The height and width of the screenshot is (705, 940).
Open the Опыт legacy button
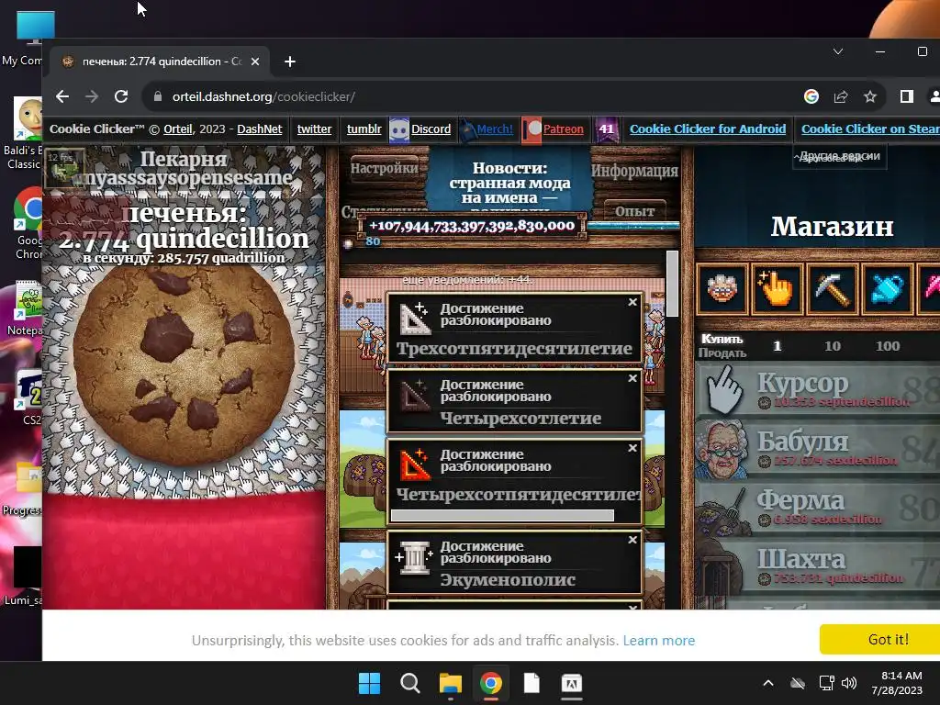click(x=635, y=211)
